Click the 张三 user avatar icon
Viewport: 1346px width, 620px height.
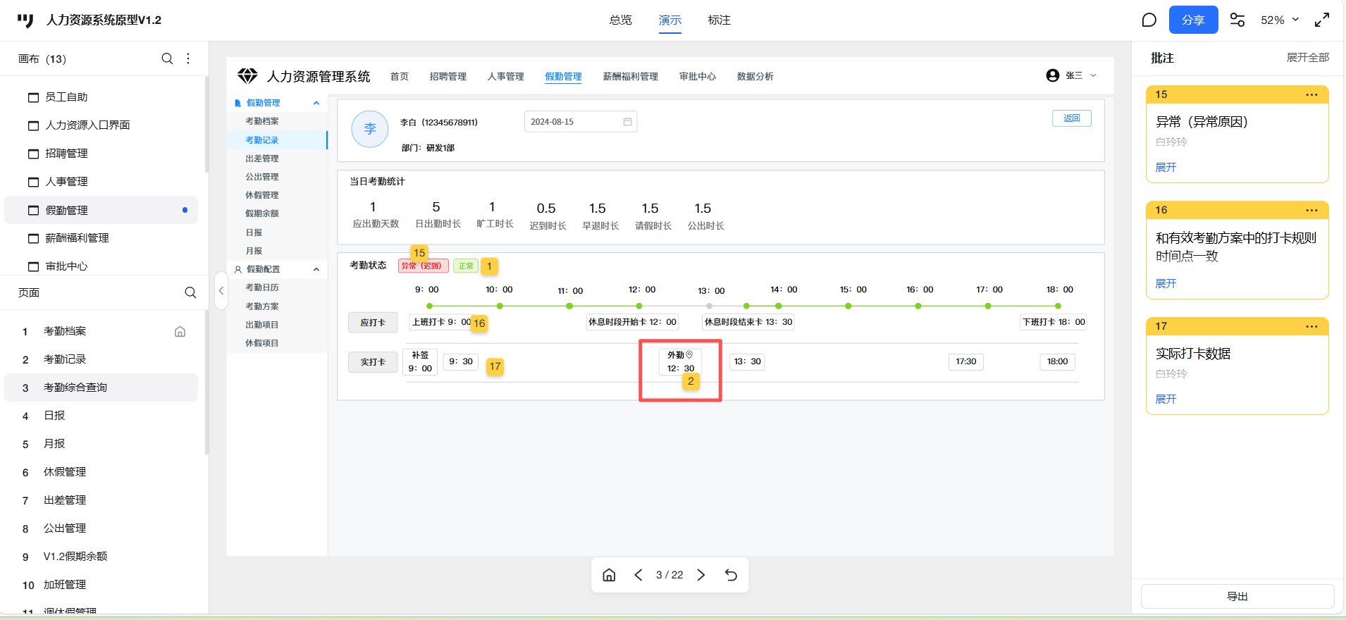click(x=1053, y=75)
